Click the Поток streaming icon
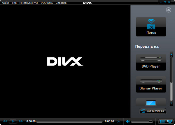This screenshot has width=175, height=125. (x=151, y=26)
